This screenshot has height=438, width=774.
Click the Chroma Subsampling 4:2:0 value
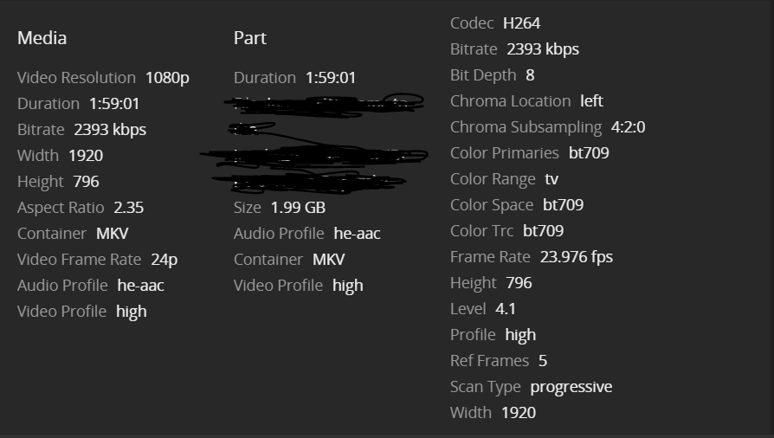pos(628,127)
